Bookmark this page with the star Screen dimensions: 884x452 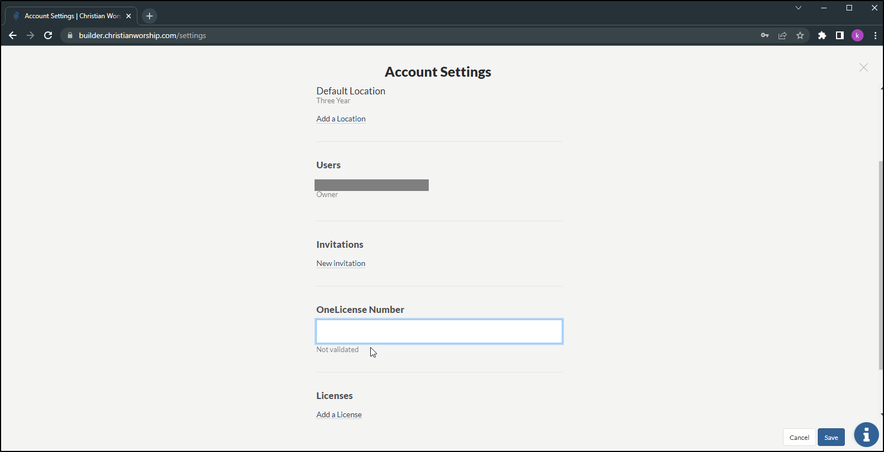click(x=800, y=35)
